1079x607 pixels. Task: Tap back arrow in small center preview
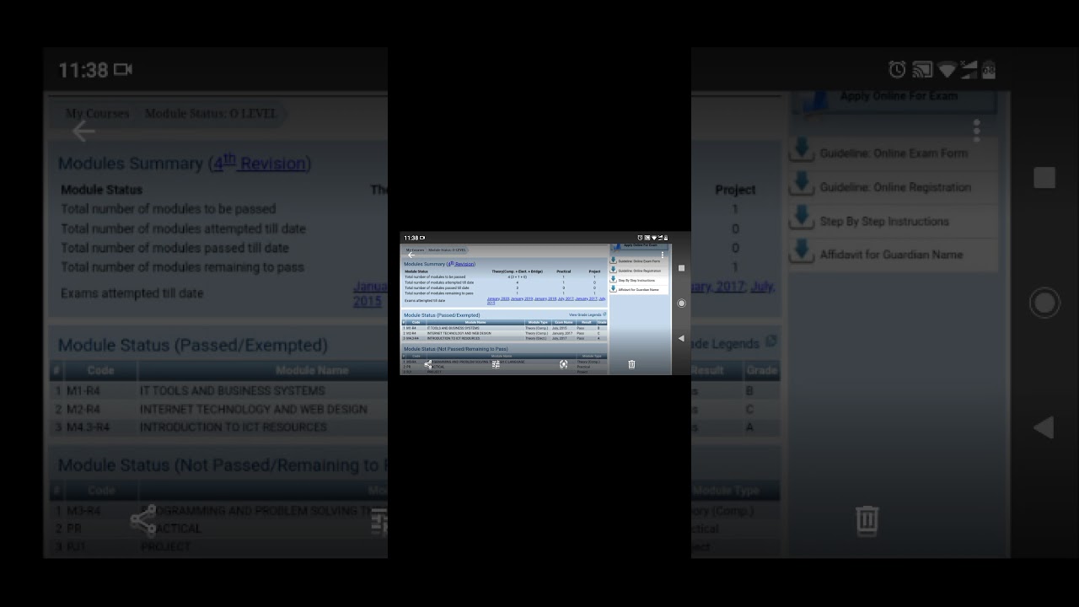(x=411, y=255)
